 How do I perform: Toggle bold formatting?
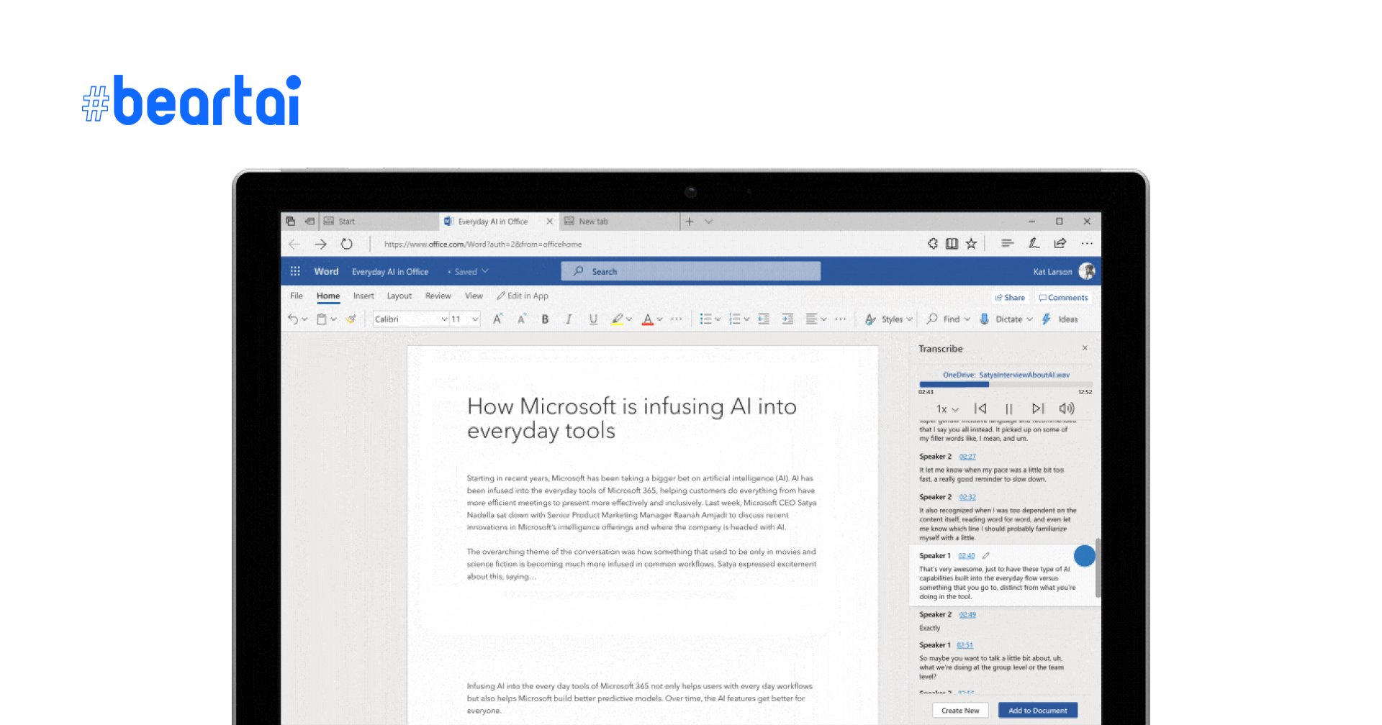[545, 319]
